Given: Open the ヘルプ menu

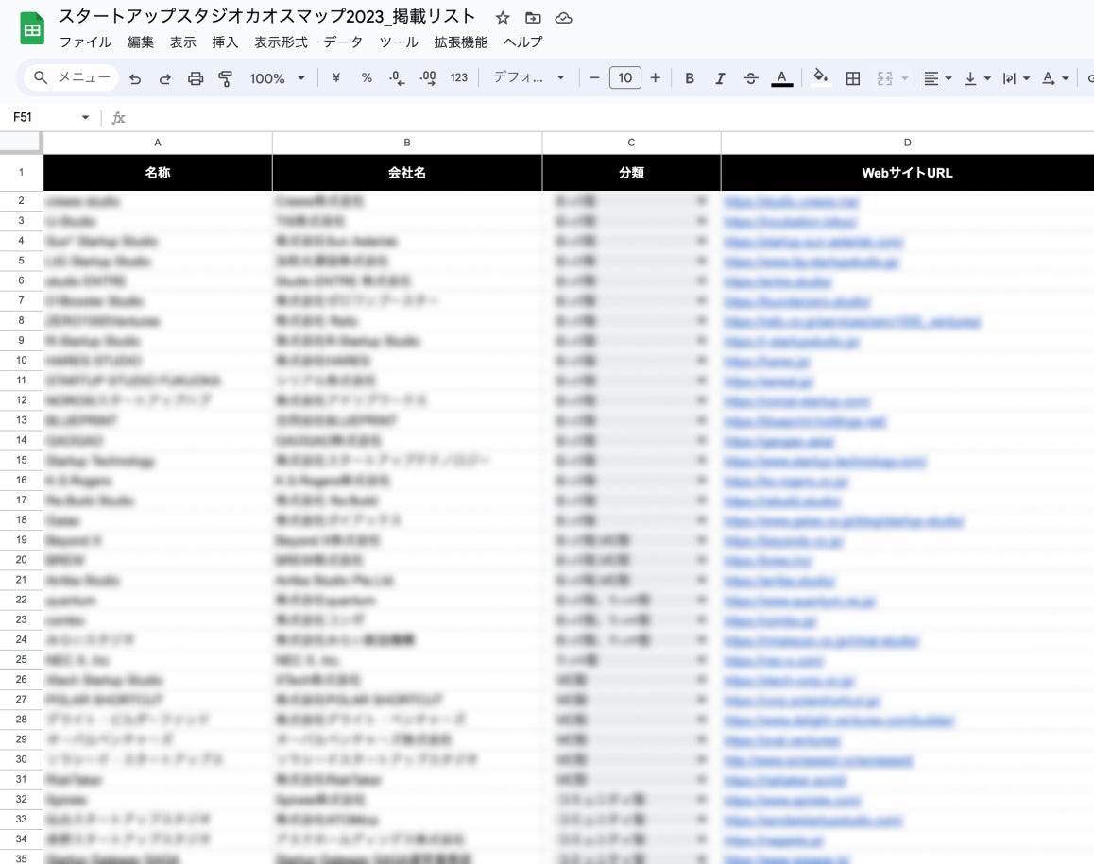Looking at the screenshot, I should [522, 42].
